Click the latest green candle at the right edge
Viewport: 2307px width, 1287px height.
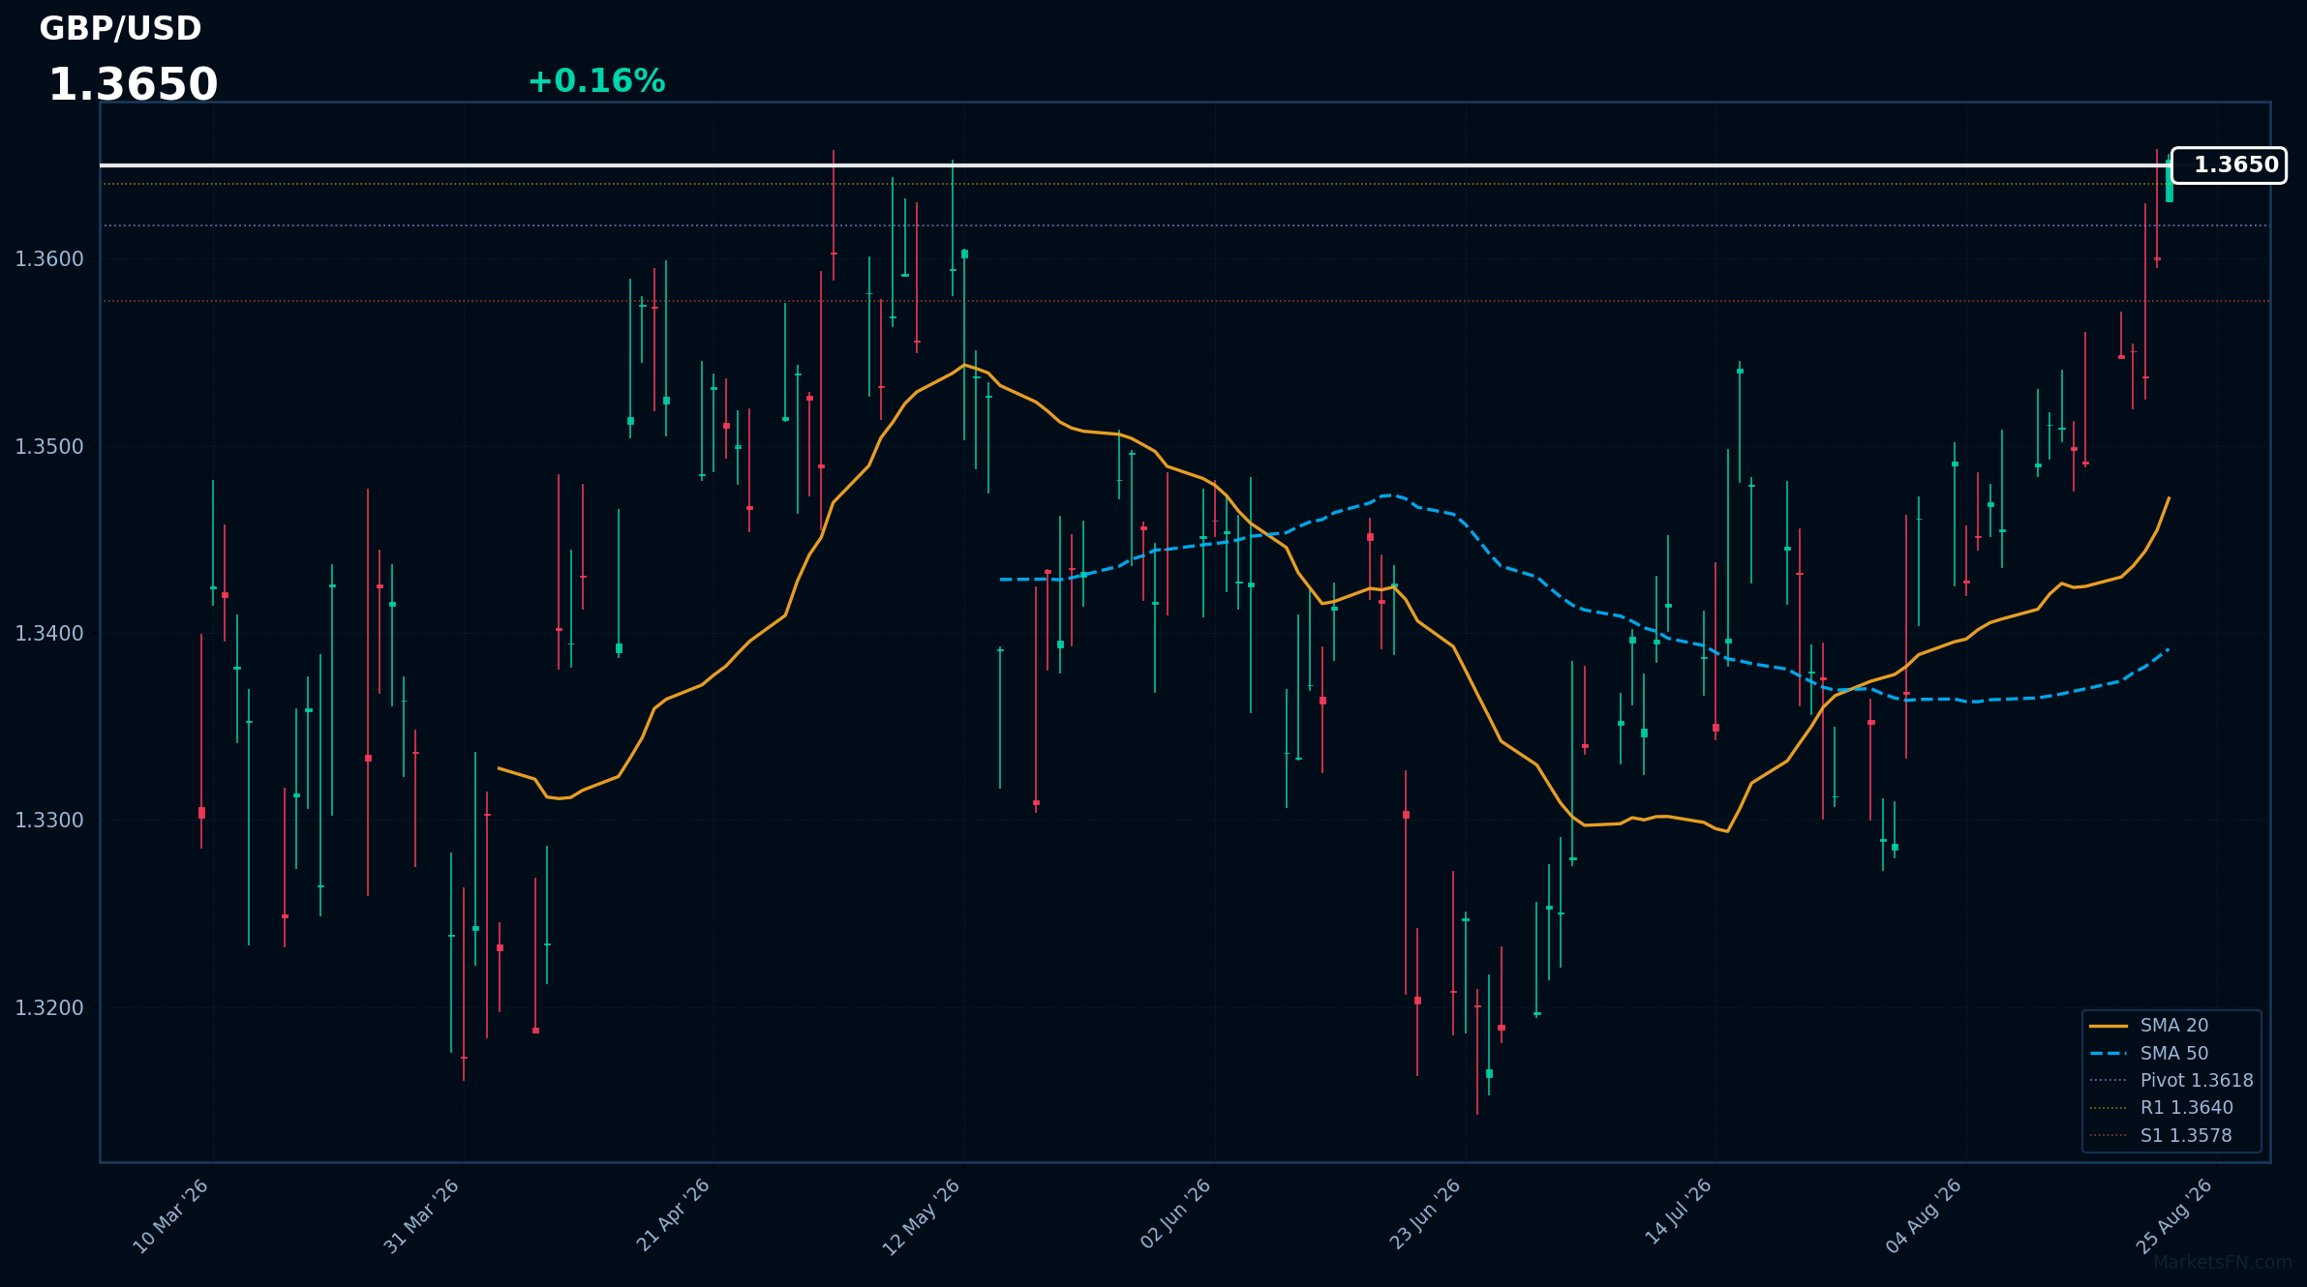pyautogui.click(x=2169, y=181)
